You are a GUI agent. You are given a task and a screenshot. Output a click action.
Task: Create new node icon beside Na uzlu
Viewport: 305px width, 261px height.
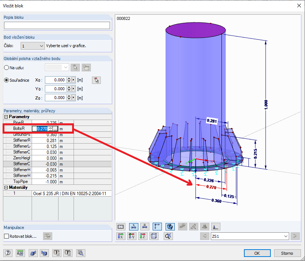click(x=86, y=68)
